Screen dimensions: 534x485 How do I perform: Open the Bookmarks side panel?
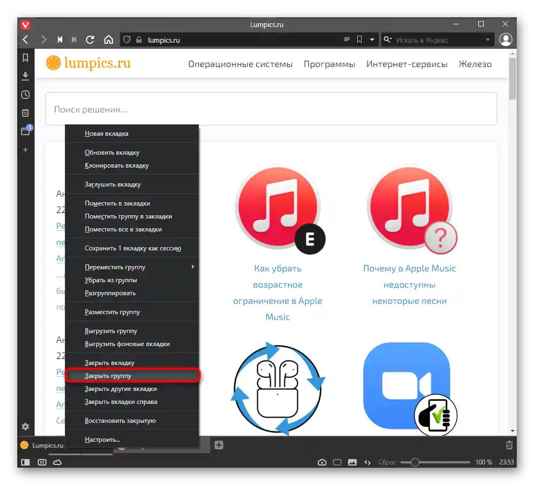(25, 58)
